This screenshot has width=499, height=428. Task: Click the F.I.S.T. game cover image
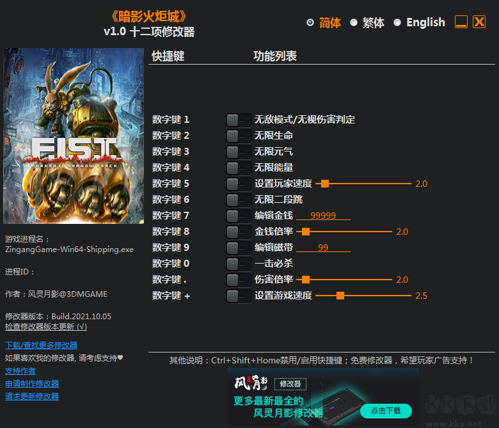click(74, 136)
